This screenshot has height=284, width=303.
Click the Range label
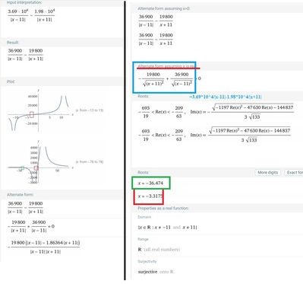pyautogui.click(x=144, y=239)
